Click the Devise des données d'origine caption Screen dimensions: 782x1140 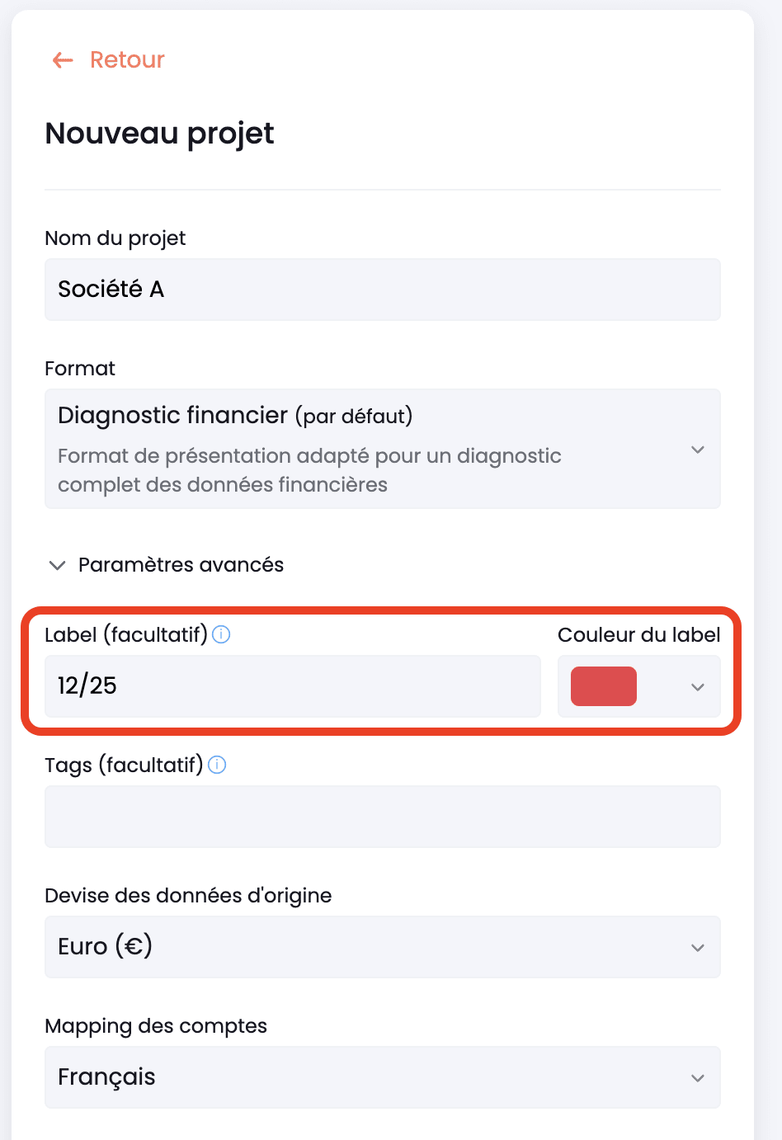click(188, 895)
